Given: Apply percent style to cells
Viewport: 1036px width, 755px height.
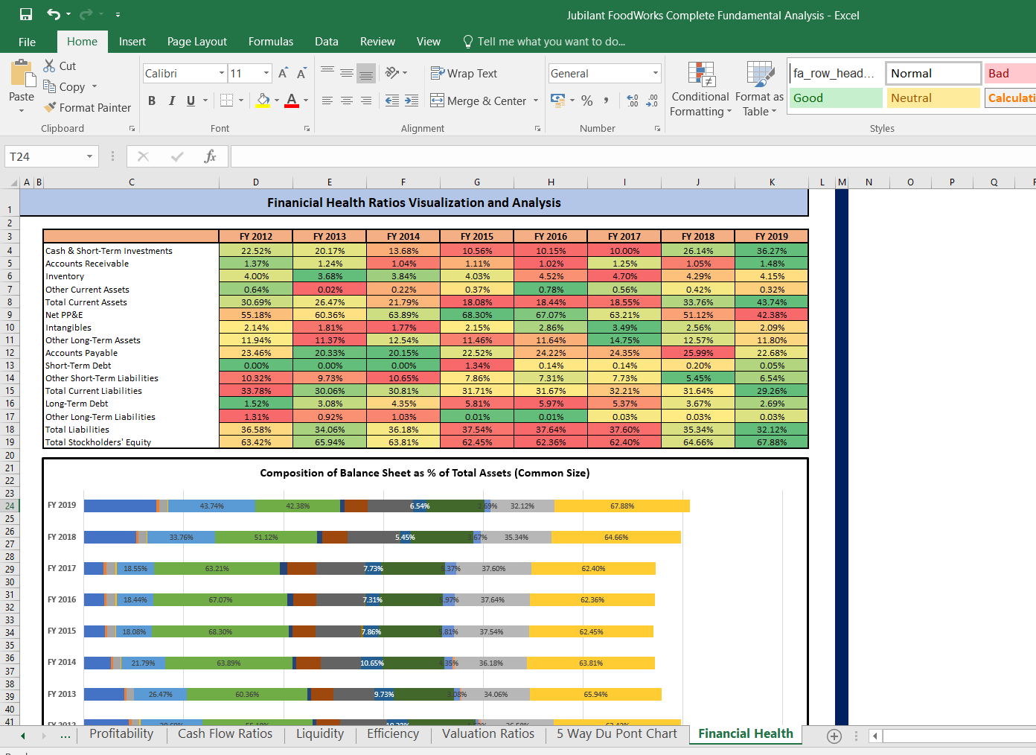Looking at the screenshot, I should [x=587, y=100].
